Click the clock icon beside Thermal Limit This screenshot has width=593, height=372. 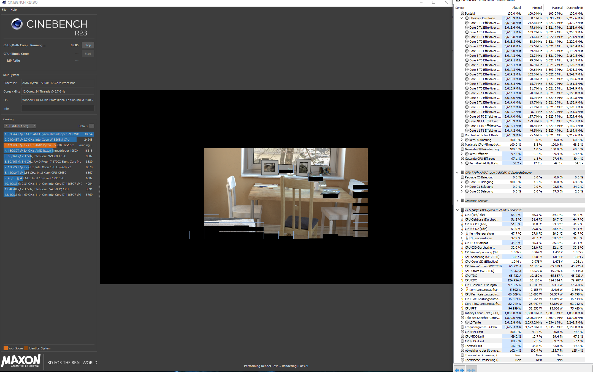462,346
